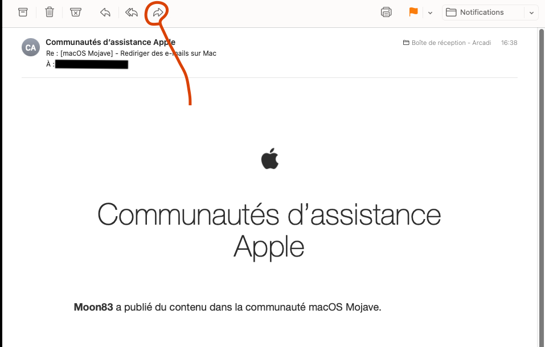Click the redacted recipient address field
Screen dimensions: 545x347
click(x=92, y=64)
